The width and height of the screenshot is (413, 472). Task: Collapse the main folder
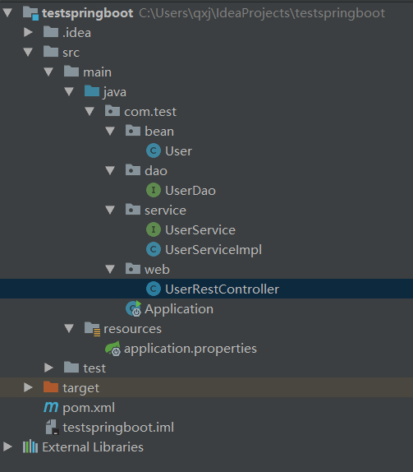48,72
